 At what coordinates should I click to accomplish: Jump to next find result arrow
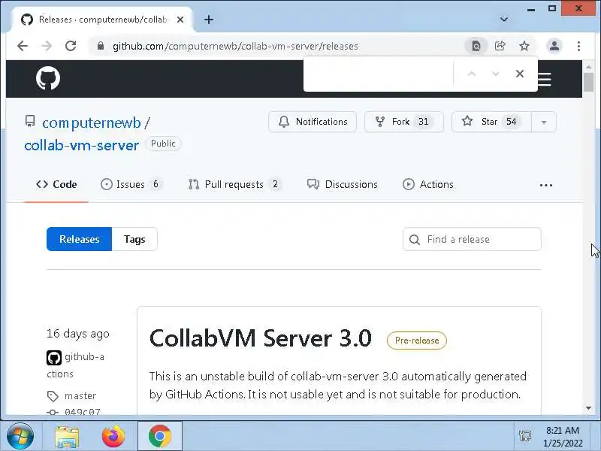[496, 74]
